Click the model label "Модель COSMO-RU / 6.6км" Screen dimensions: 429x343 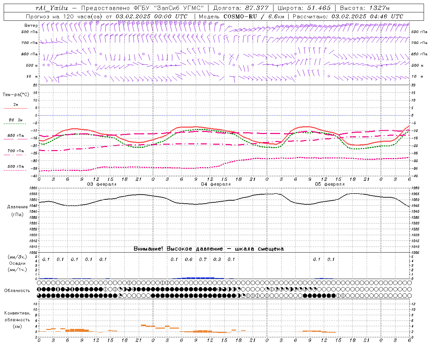(x=242, y=16)
